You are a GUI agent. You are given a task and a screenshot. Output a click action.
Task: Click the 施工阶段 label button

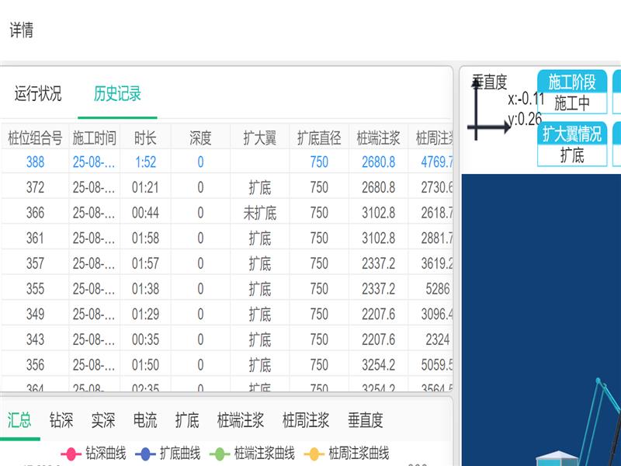coord(572,82)
